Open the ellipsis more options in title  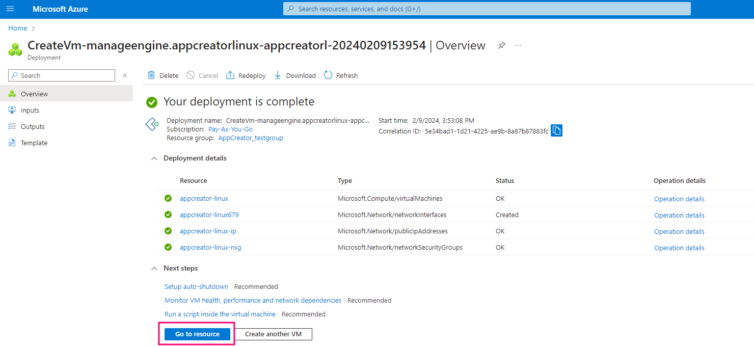(518, 45)
